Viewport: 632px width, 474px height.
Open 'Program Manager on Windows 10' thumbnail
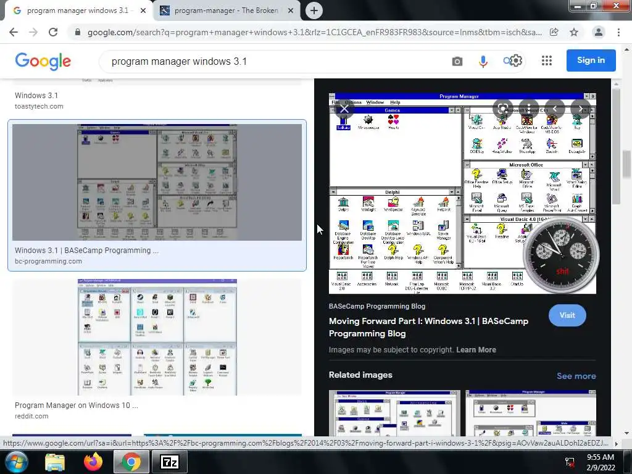(157, 337)
